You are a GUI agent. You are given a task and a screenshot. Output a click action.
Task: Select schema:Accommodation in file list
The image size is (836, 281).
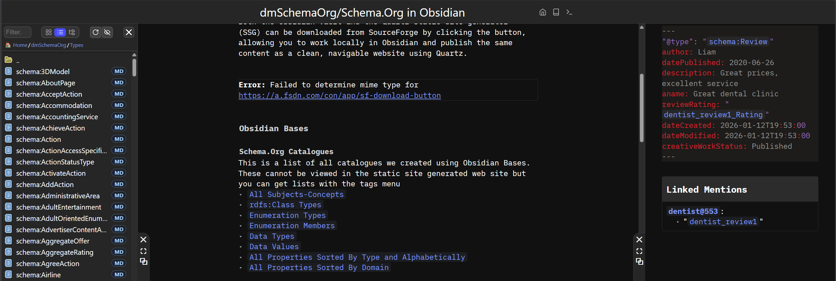[54, 106]
